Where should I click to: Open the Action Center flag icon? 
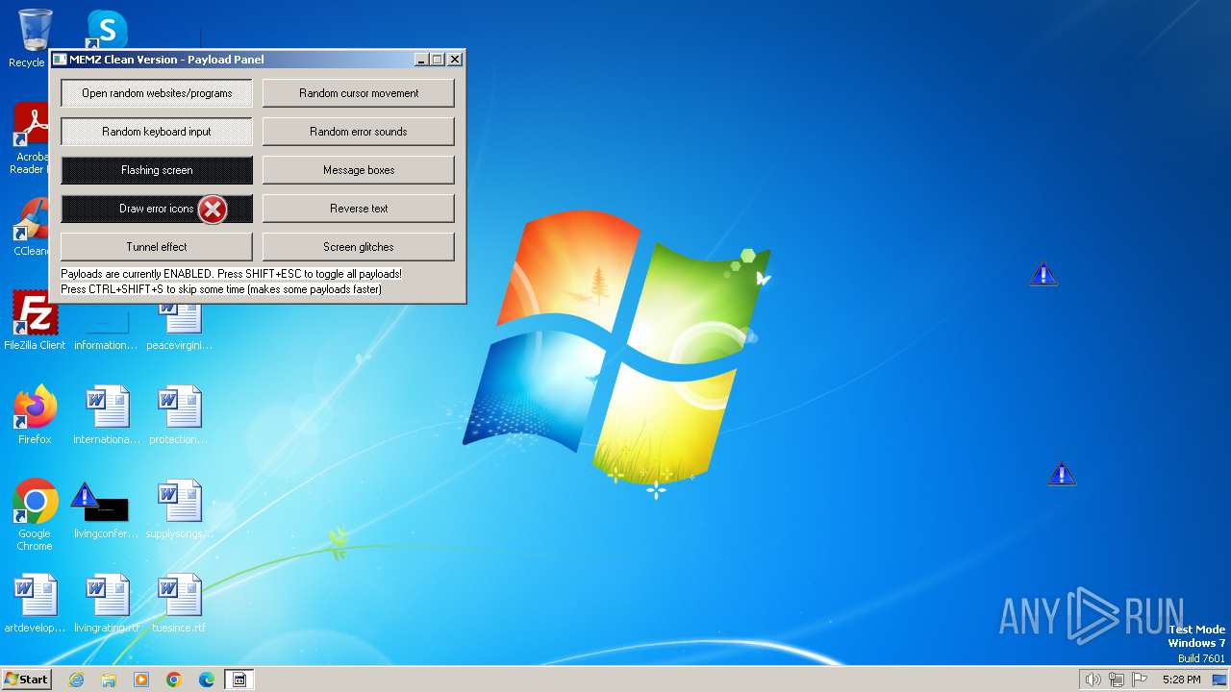point(1140,680)
